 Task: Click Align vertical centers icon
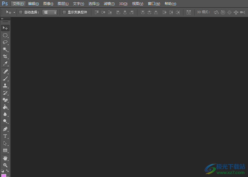(103, 12)
